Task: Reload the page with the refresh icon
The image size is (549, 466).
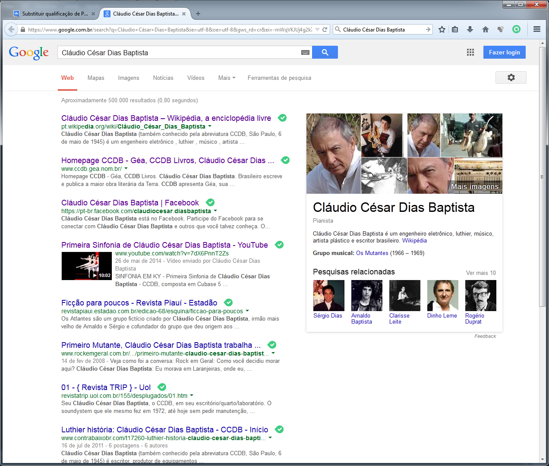Action: [x=325, y=29]
